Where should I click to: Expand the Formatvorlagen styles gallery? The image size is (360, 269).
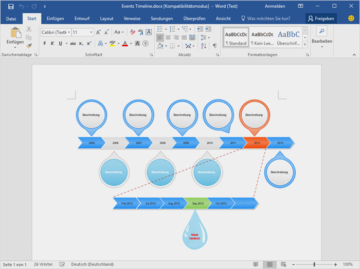point(305,45)
